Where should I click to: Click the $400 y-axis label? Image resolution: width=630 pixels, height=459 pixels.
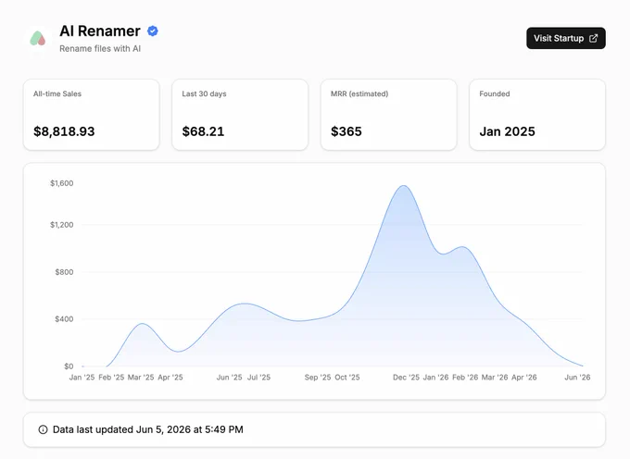point(64,319)
